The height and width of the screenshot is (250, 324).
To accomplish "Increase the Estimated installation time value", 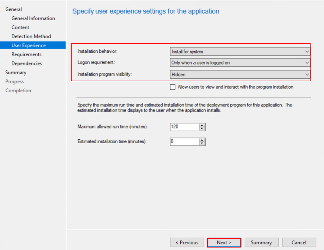I will pyautogui.click(x=202, y=140).
